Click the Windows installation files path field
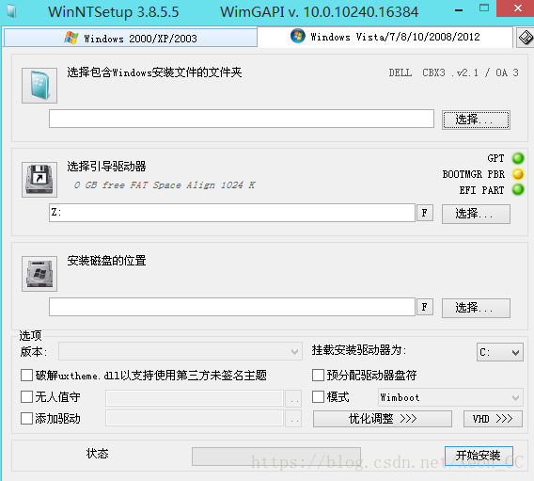The height and width of the screenshot is (481, 534). coord(242,119)
